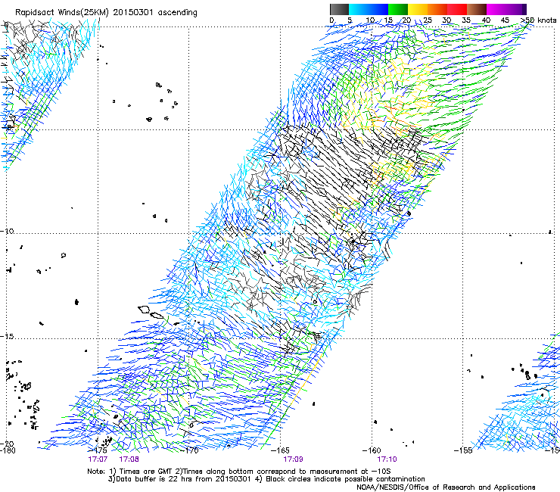Click the magenta 40-45 knots color swatch
560x492 pixels.
(x=496, y=9)
